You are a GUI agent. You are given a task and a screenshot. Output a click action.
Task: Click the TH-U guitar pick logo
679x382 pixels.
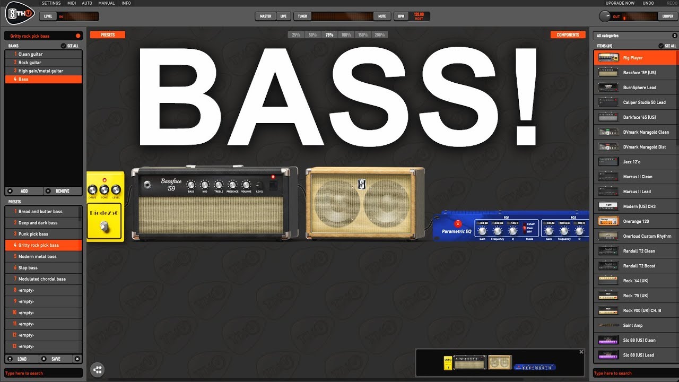[20, 13]
